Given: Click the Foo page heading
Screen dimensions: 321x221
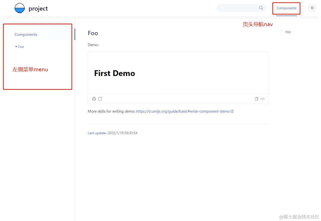Looking at the screenshot, I should 93,33.
